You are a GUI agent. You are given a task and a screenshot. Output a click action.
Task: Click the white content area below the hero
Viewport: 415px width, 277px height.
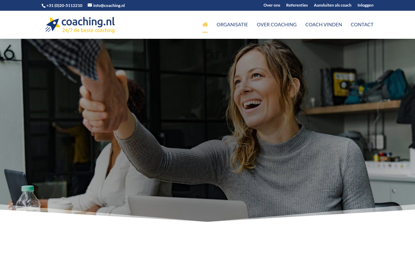[207, 249]
